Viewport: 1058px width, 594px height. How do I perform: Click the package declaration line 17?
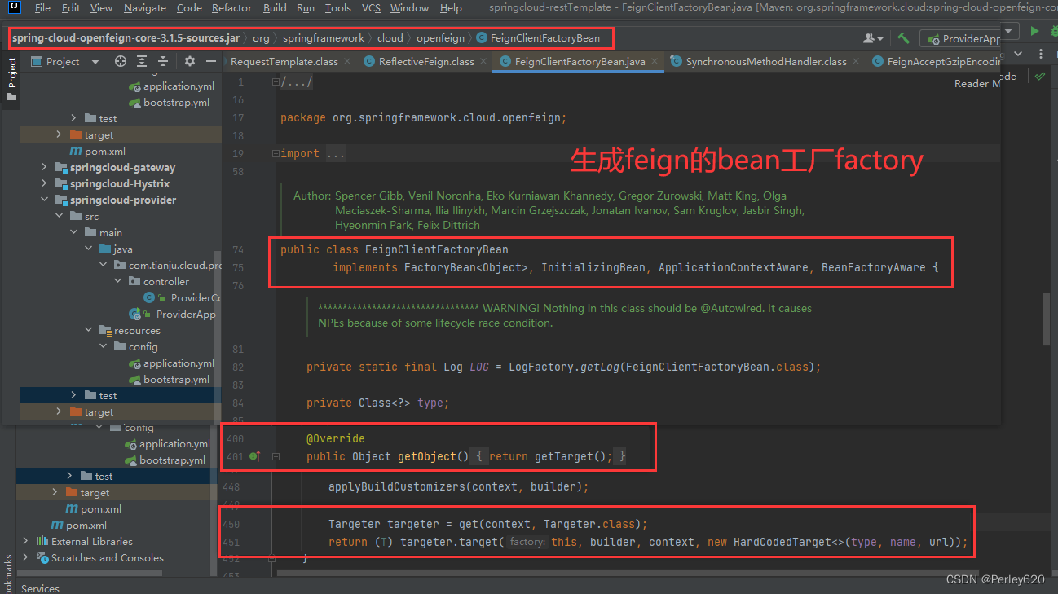point(423,118)
